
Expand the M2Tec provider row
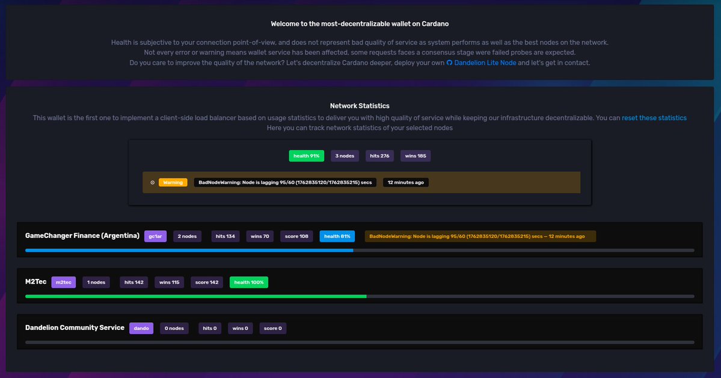pos(36,281)
